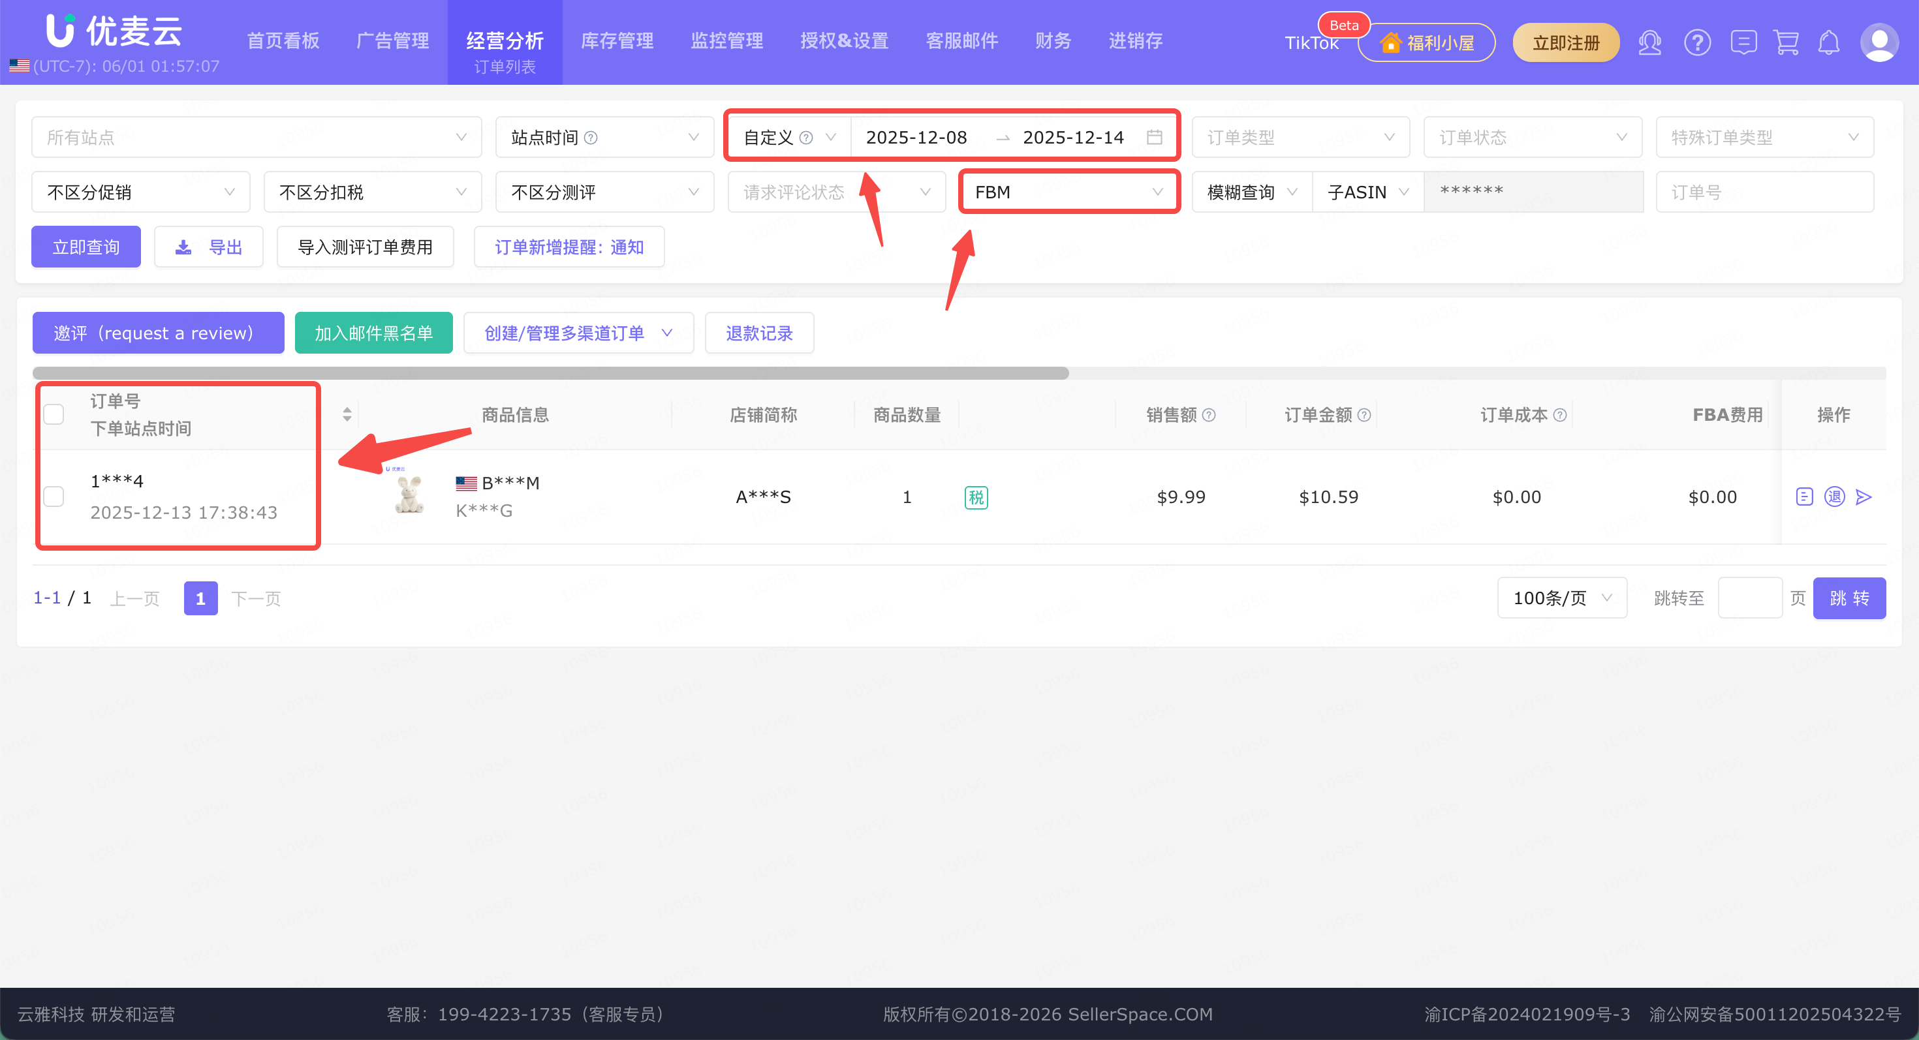This screenshot has width=1919, height=1040.
Task: Click the calendar icon in date range
Action: 1154,137
